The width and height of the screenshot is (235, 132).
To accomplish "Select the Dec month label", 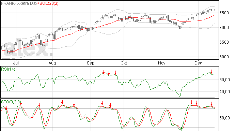I will pyautogui.click(x=198, y=63).
